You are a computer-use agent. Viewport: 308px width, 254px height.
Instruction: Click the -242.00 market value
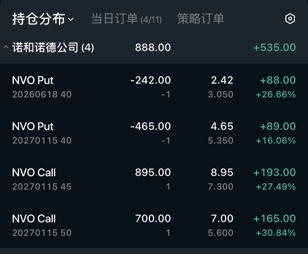[x=151, y=80]
